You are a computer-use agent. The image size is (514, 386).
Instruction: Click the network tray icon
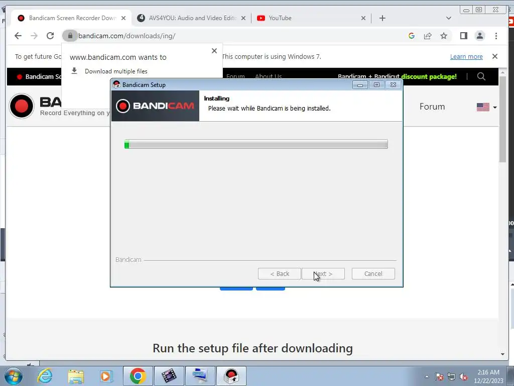pyautogui.click(x=451, y=377)
